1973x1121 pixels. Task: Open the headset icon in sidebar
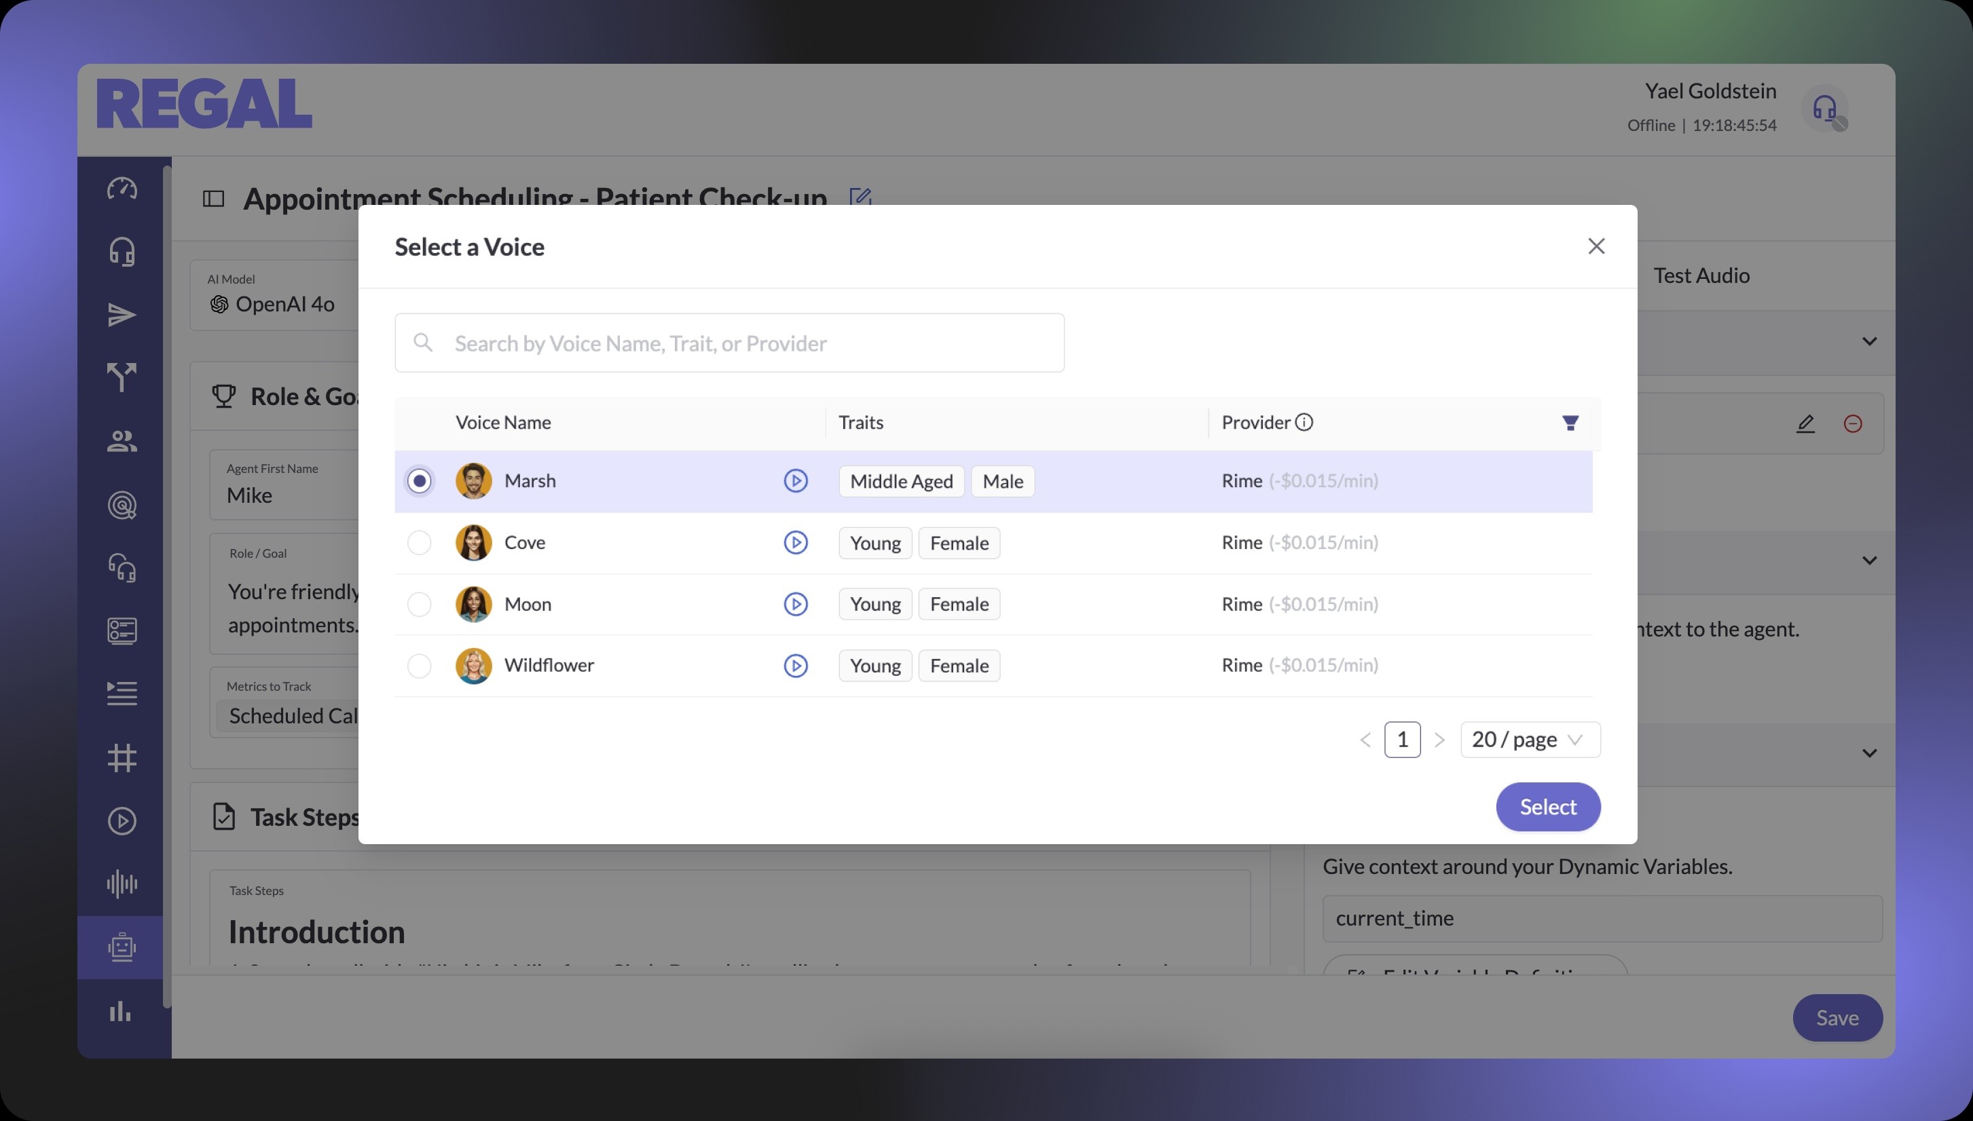[122, 252]
